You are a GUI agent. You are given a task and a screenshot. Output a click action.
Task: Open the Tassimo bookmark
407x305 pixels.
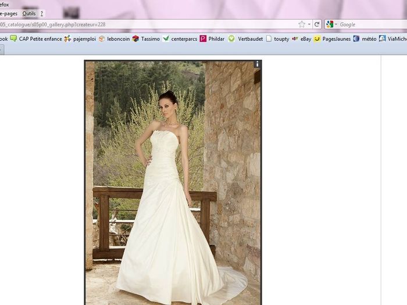click(x=151, y=39)
